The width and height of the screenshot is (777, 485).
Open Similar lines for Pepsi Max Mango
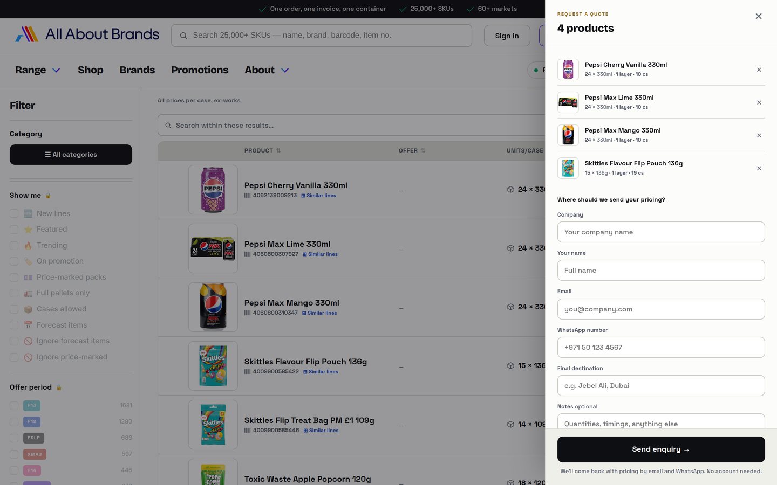[319, 313]
